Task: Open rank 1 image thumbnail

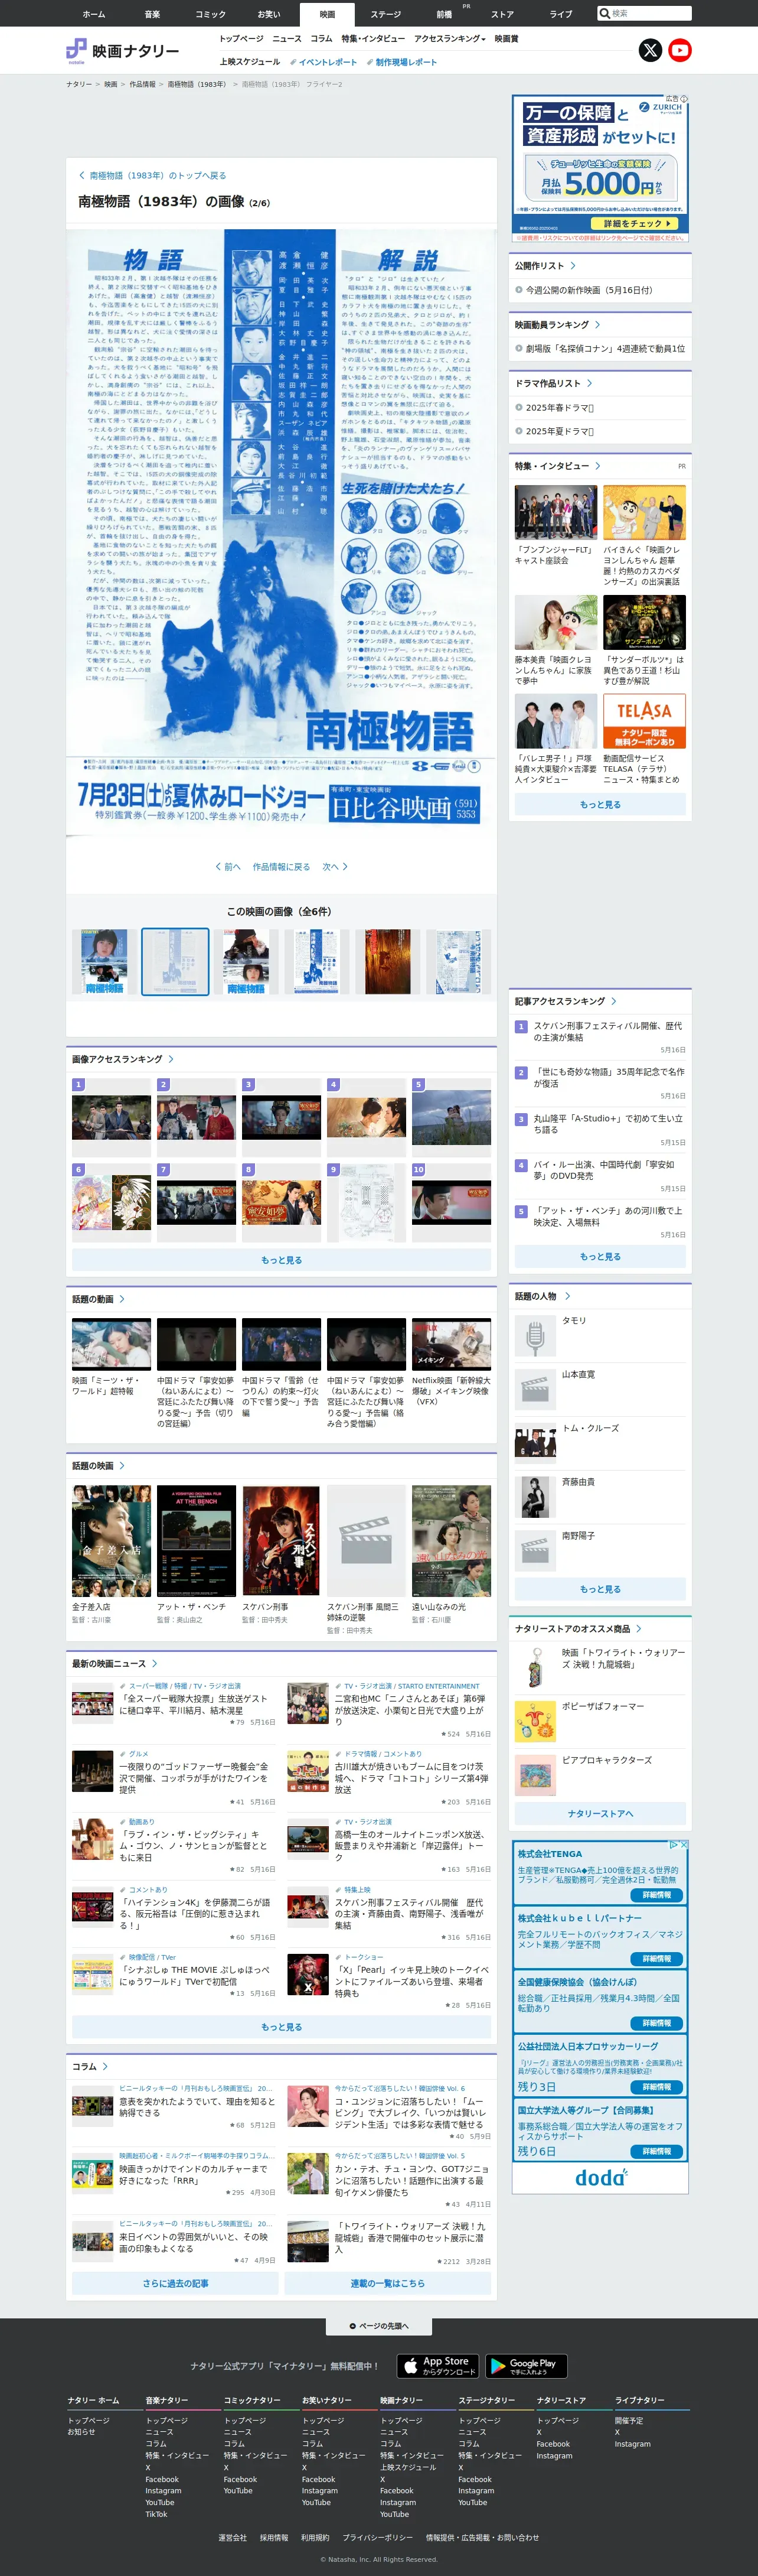Action: (x=111, y=1117)
